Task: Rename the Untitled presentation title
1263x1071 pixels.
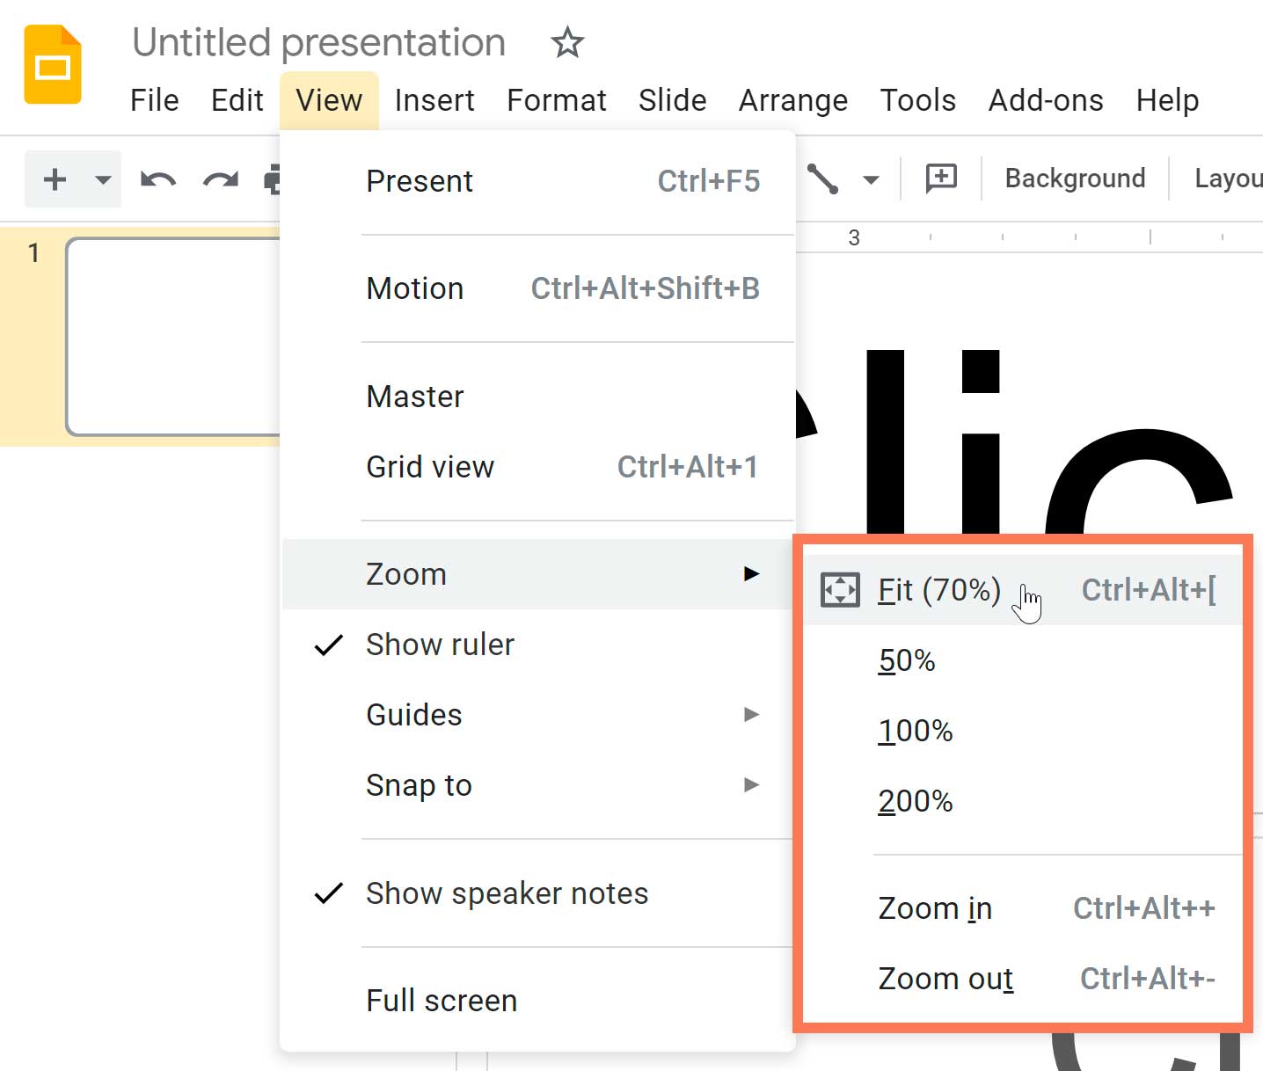Action: pyautogui.click(x=318, y=42)
